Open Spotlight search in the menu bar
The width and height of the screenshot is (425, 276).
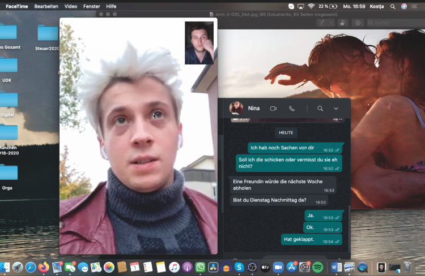(x=393, y=6)
